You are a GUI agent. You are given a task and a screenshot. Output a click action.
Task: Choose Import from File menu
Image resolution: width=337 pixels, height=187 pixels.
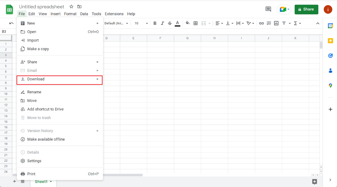pos(60,40)
